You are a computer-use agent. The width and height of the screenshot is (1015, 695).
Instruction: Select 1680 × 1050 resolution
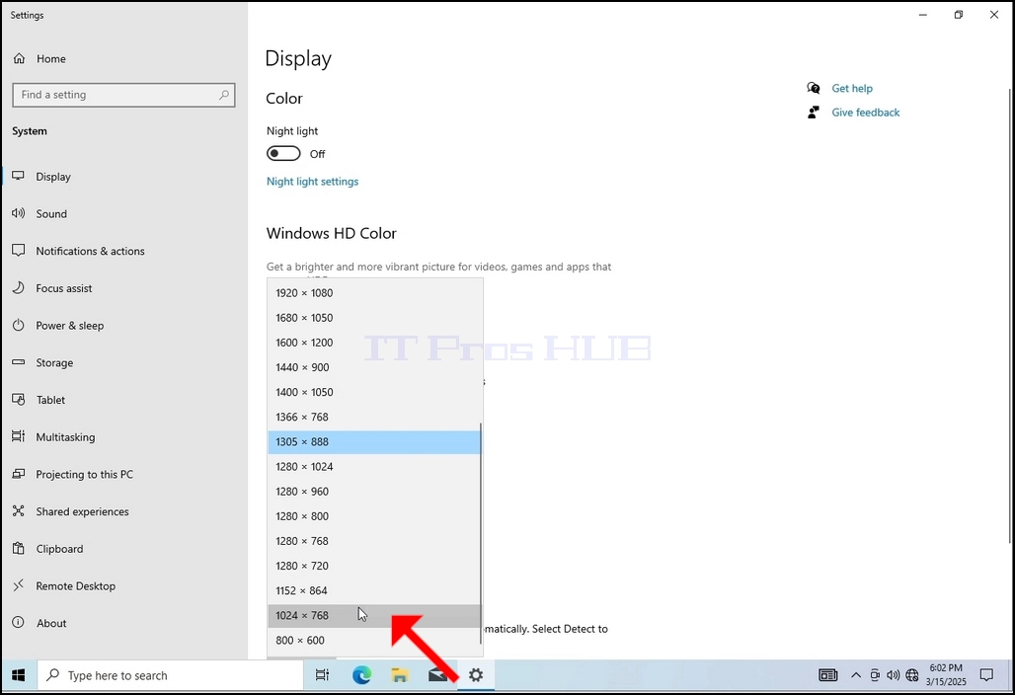click(375, 318)
